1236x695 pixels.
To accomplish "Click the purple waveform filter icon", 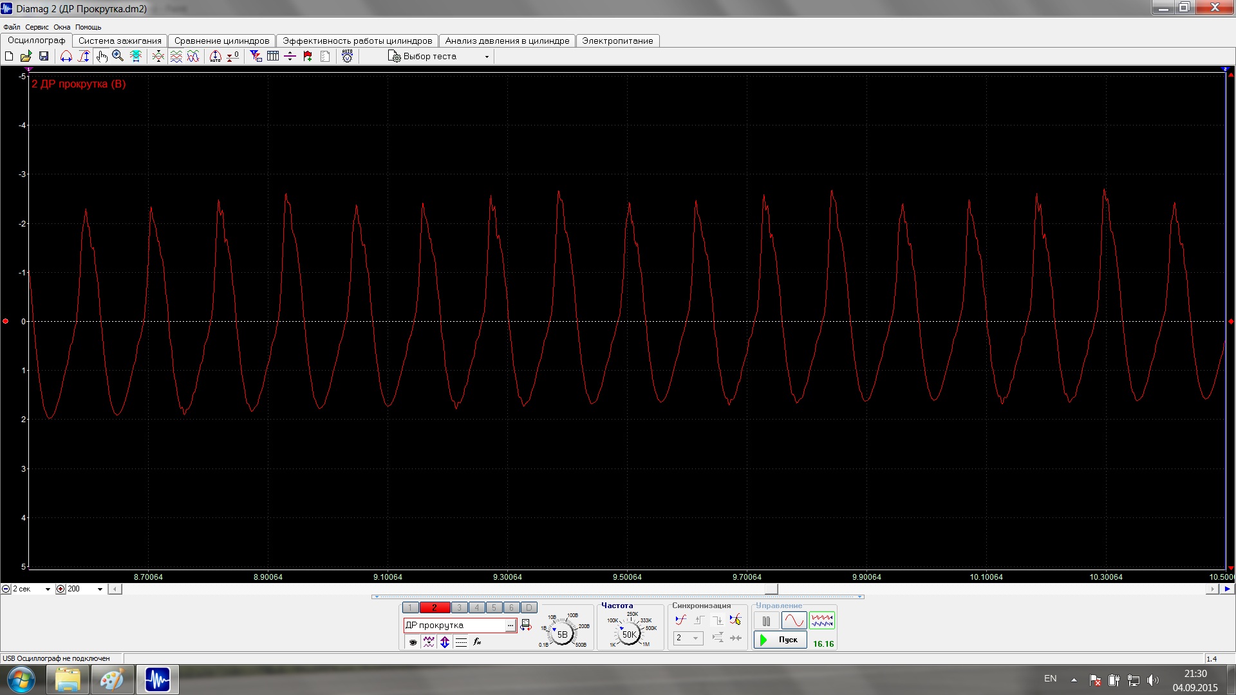I will (x=429, y=642).
